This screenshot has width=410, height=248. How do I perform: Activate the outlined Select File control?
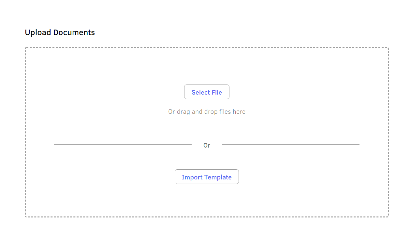(207, 92)
